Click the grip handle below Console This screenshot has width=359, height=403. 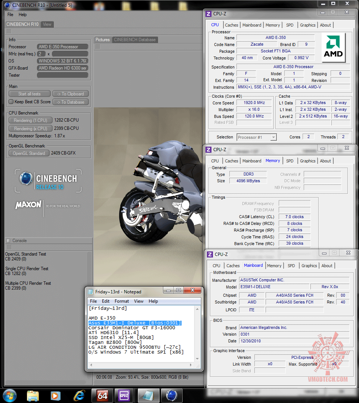[x=9, y=247]
